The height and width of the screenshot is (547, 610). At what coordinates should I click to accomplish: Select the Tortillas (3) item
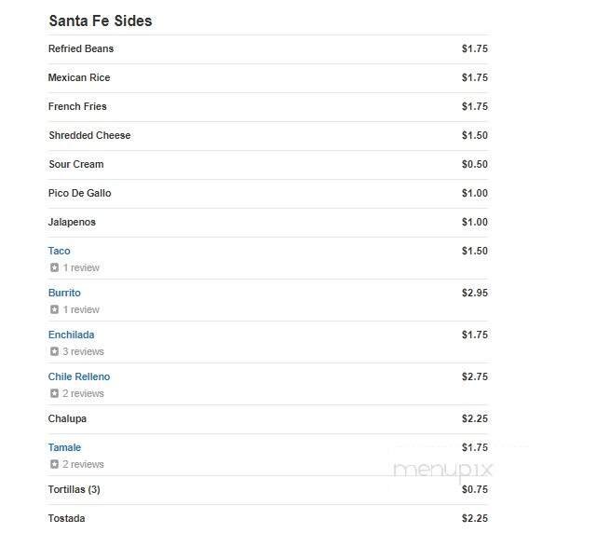[x=74, y=489]
